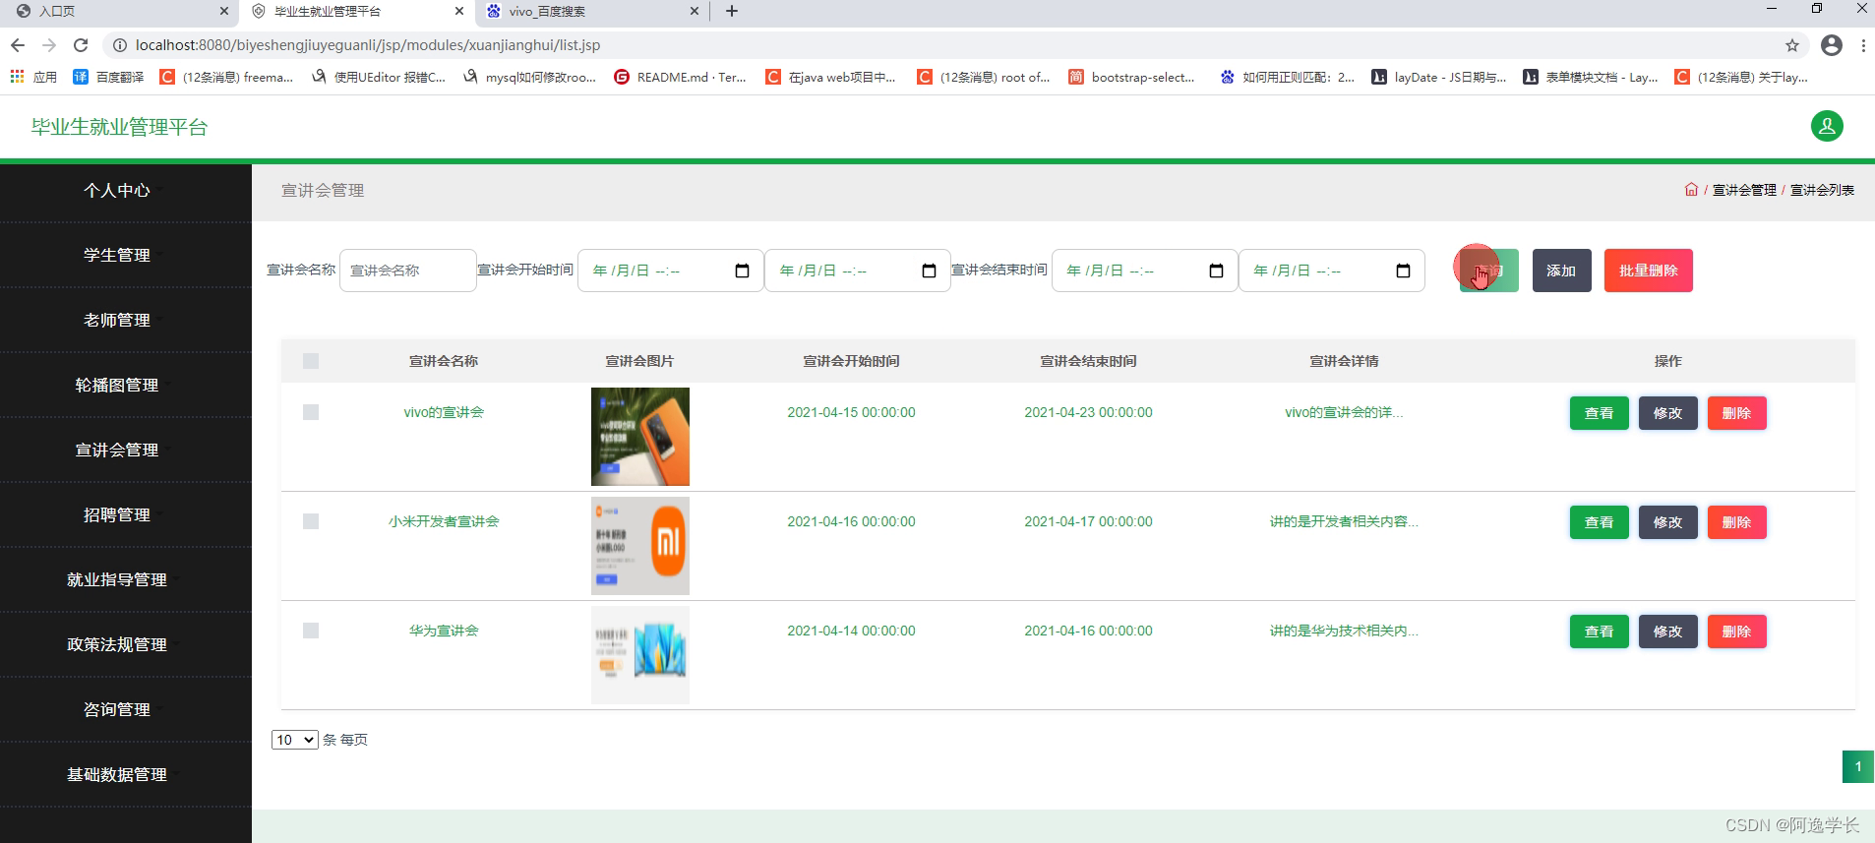
Task: Click the 小米 orange logo thumbnail
Action: 640,546
